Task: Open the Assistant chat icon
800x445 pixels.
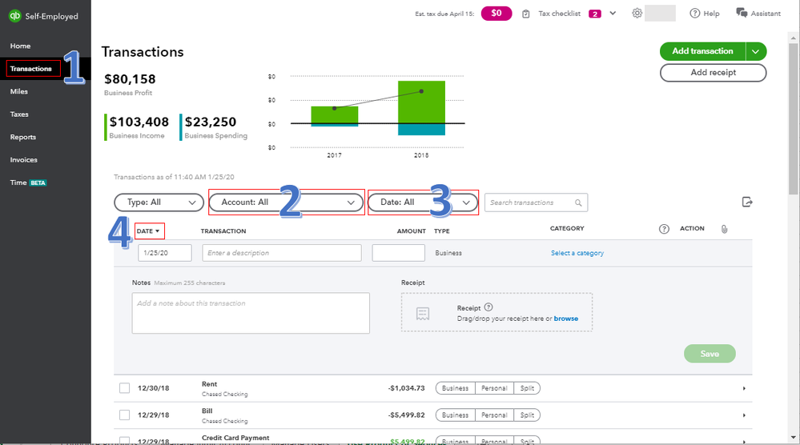Action: 742,14
